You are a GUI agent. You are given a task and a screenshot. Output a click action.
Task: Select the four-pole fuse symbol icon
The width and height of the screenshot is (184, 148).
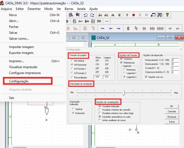[160, 28]
